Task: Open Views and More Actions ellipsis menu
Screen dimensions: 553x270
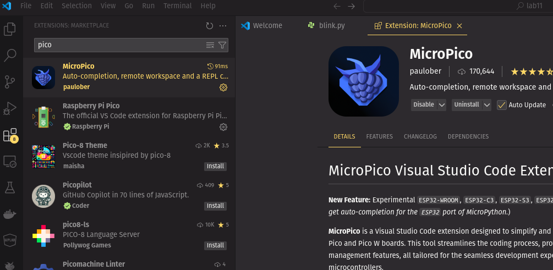Action: 223,26
